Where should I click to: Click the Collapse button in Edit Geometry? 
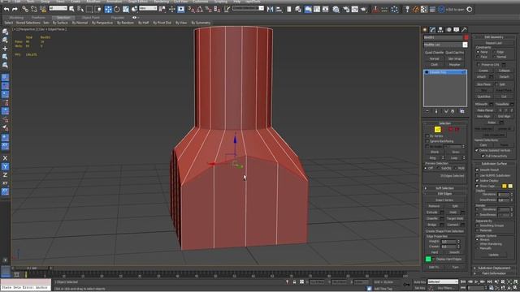coord(504,71)
